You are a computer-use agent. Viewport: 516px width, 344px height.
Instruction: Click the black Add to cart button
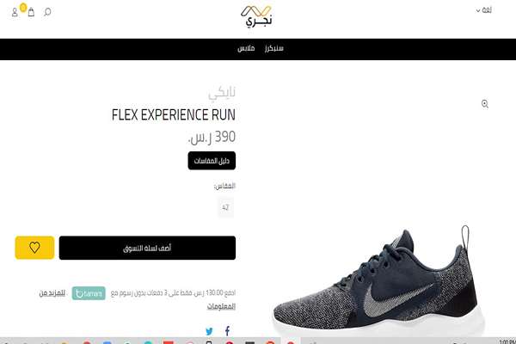point(147,248)
